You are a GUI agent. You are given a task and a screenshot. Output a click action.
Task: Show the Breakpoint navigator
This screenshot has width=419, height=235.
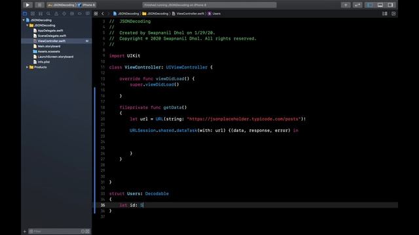click(80, 13)
